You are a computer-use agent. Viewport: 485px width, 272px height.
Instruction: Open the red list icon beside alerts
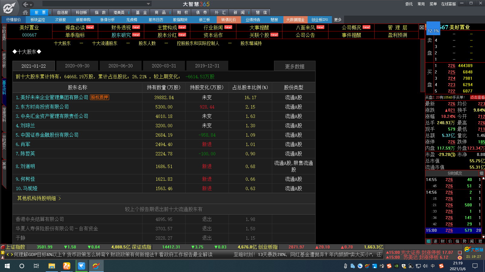460,252
